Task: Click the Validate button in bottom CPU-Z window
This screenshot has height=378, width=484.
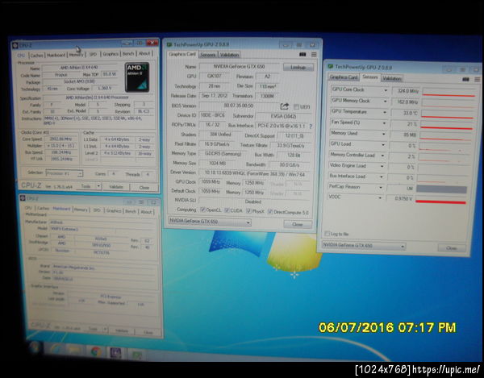Action: tap(121, 330)
